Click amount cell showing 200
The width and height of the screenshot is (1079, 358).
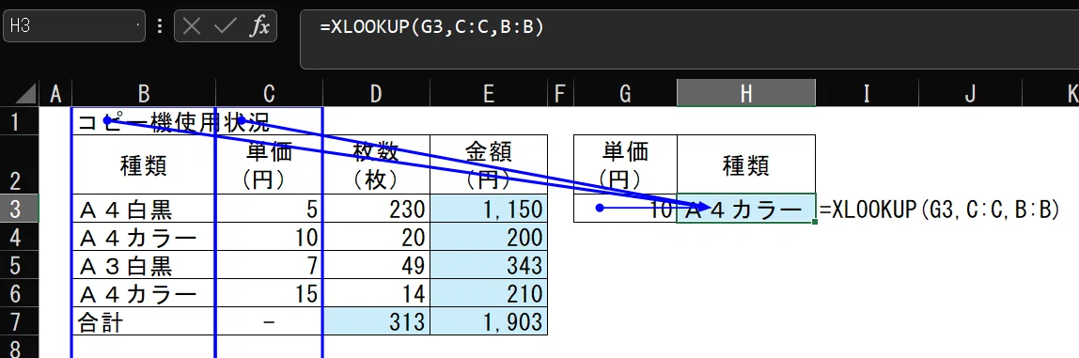pyautogui.click(x=489, y=237)
